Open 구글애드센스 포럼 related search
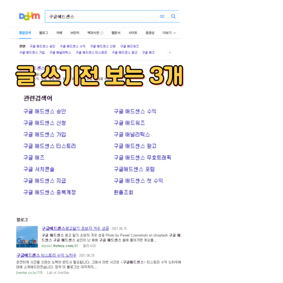The image size is (283, 283). click(134, 169)
